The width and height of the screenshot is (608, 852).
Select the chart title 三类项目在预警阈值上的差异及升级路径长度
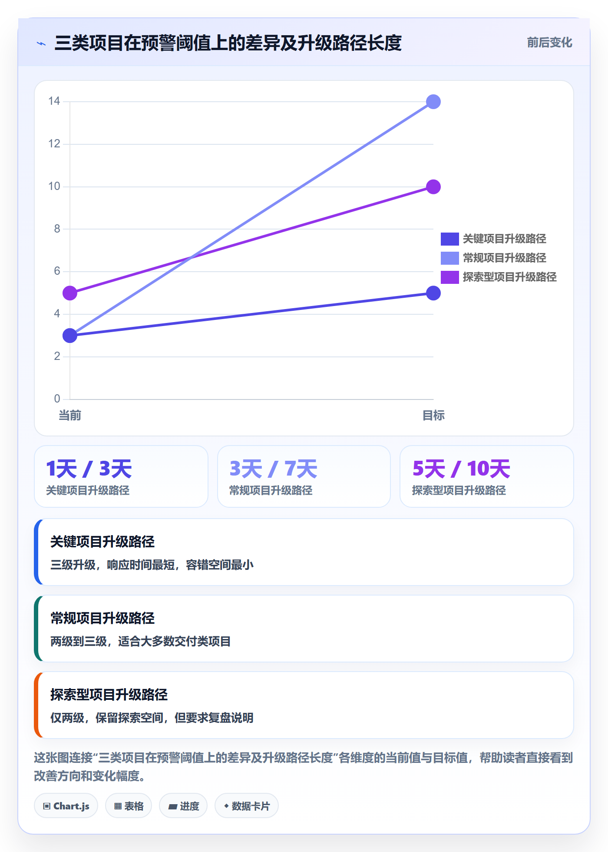[228, 43]
